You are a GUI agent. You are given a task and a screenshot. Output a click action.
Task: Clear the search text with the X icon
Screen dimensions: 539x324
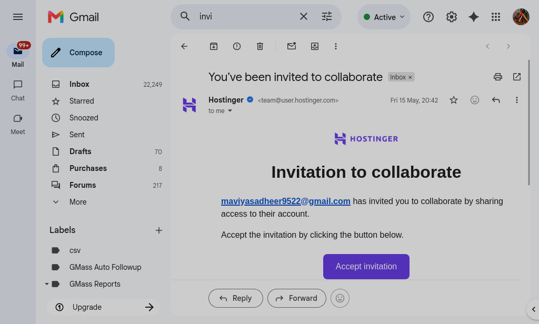(304, 16)
